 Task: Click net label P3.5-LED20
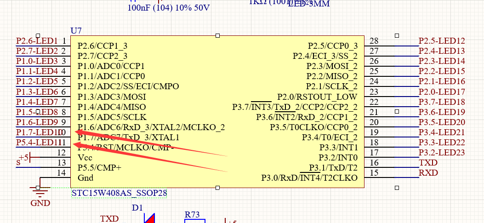(x=442, y=122)
